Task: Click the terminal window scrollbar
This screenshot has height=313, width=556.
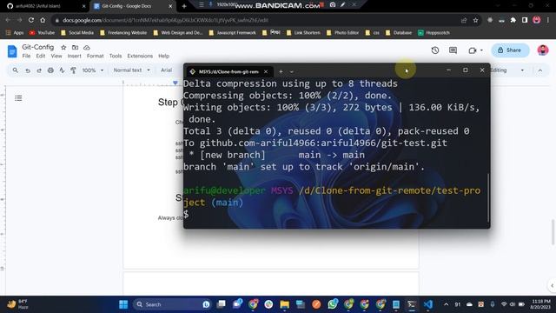Action: (x=488, y=197)
